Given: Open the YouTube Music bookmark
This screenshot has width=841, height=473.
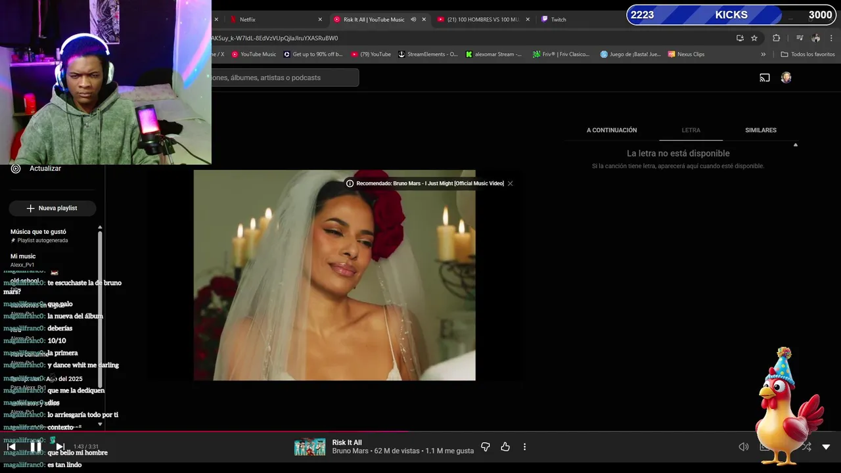Looking at the screenshot, I should (x=254, y=55).
